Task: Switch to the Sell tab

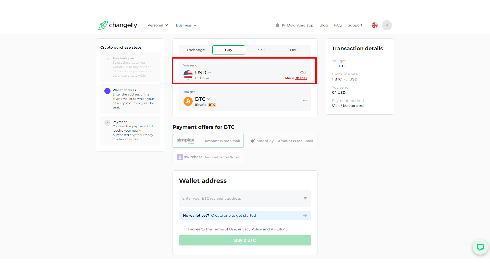Action: [261, 50]
